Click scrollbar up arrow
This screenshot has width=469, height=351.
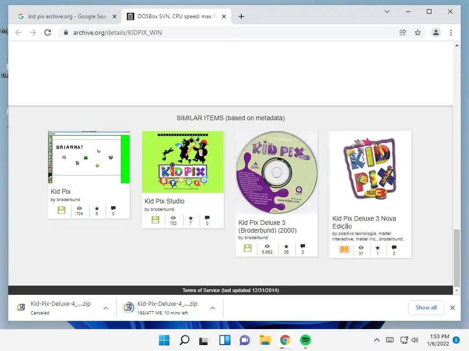coord(457,45)
